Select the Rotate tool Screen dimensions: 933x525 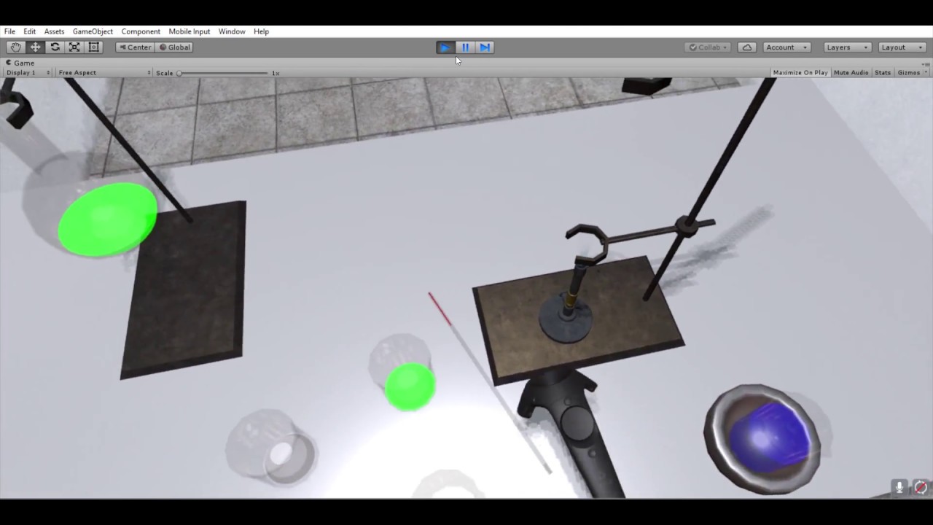pyautogui.click(x=55, y=47)
